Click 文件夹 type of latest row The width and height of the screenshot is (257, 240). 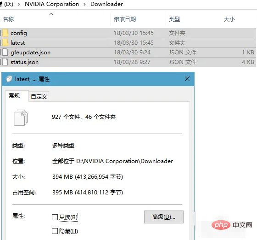click(x=177, y=43)
